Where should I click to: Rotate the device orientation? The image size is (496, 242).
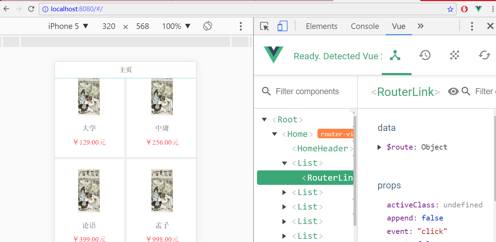pyautogui.click(x=208, y=26)
